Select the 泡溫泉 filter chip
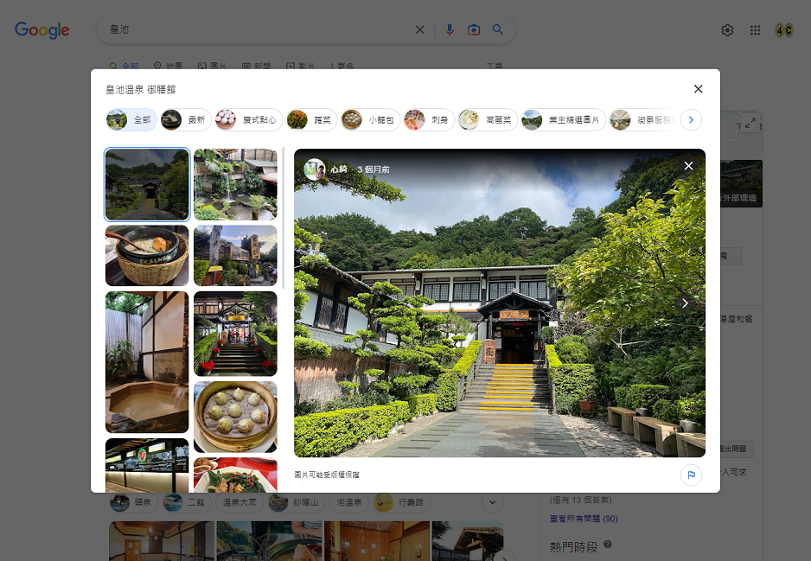Image resolution: width=811 pixels, height=561 pixels. click(x=349, y=502)
